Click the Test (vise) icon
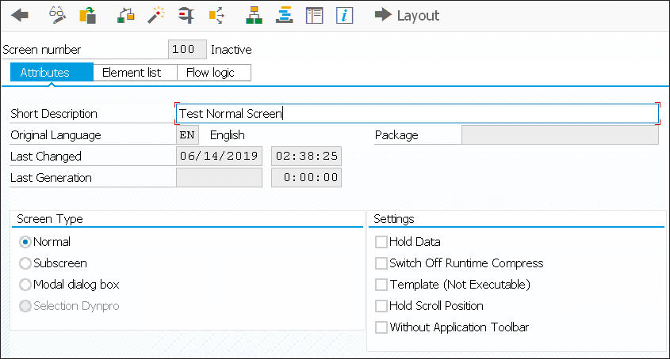This screenshot has height=359, width=670. click(x=186, y=15)
